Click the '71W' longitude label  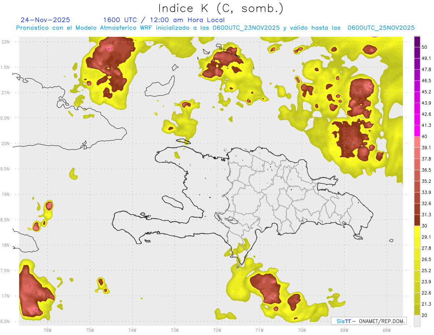(x=259, y=330)
